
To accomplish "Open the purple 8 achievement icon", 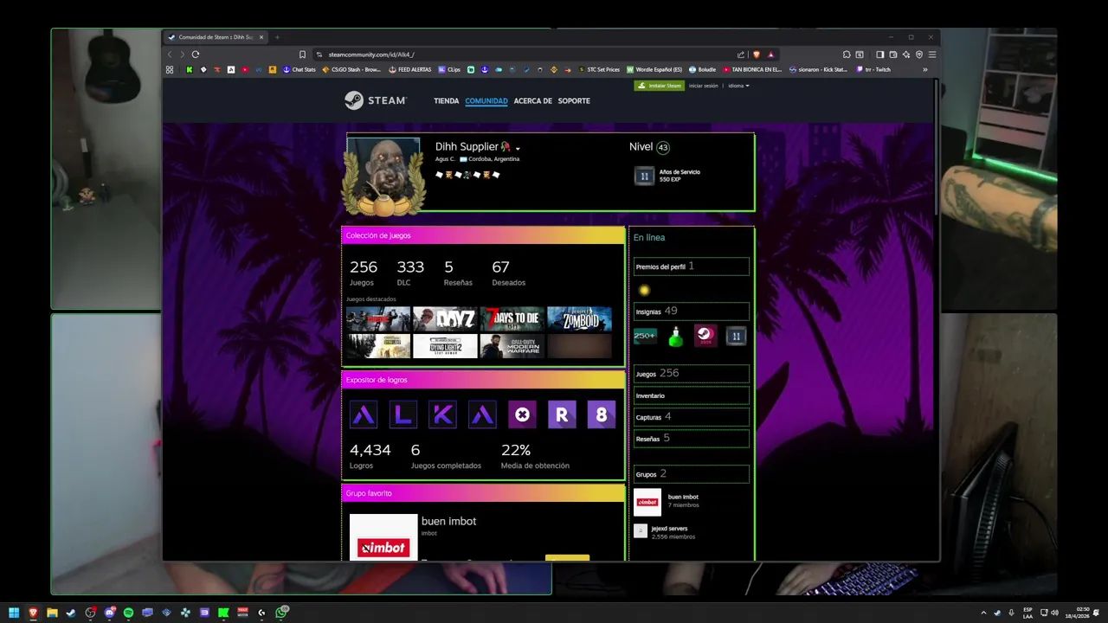I will [x=602, y=414].
